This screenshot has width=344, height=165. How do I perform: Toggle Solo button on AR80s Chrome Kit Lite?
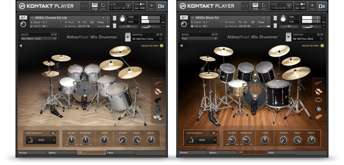(114, 18)
